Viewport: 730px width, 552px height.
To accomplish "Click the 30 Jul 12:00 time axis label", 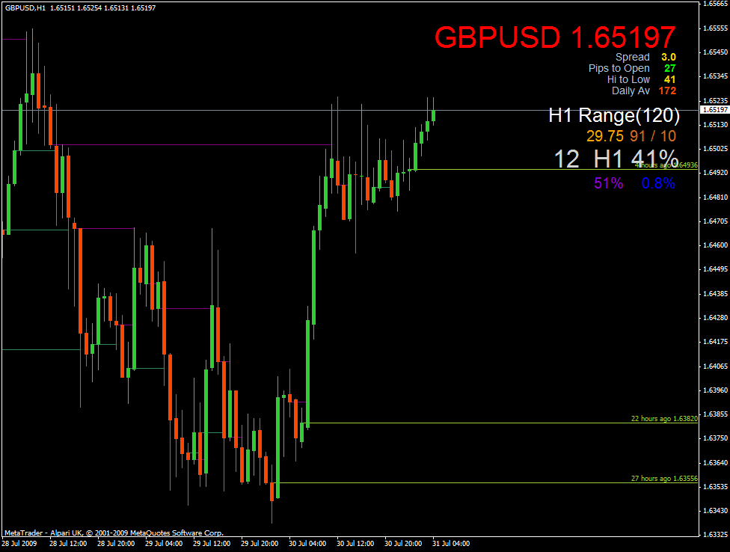I will point(355,544).
